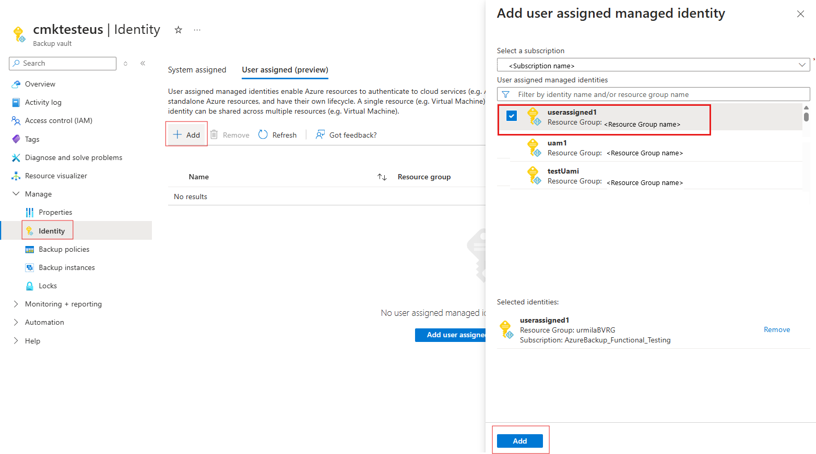Image resolution: width=816 pixels, height=454 pixels.
Task: Favorite the vault with the star icon
Action: [x=178, y=30]
